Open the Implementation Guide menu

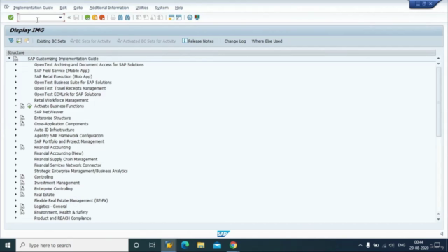tap(33, 8)
